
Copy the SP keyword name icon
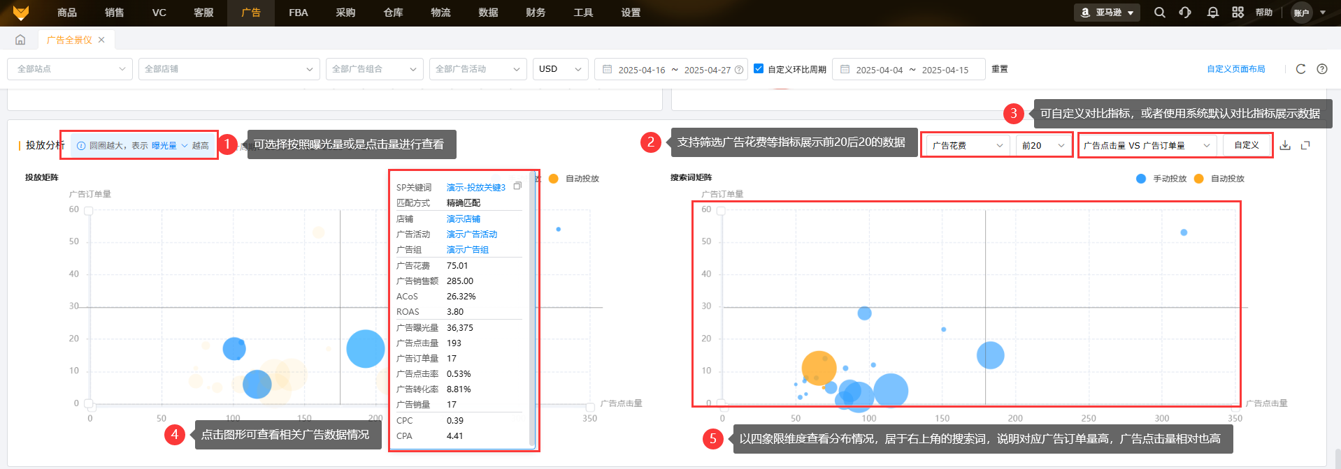click(x=517, y=186)
